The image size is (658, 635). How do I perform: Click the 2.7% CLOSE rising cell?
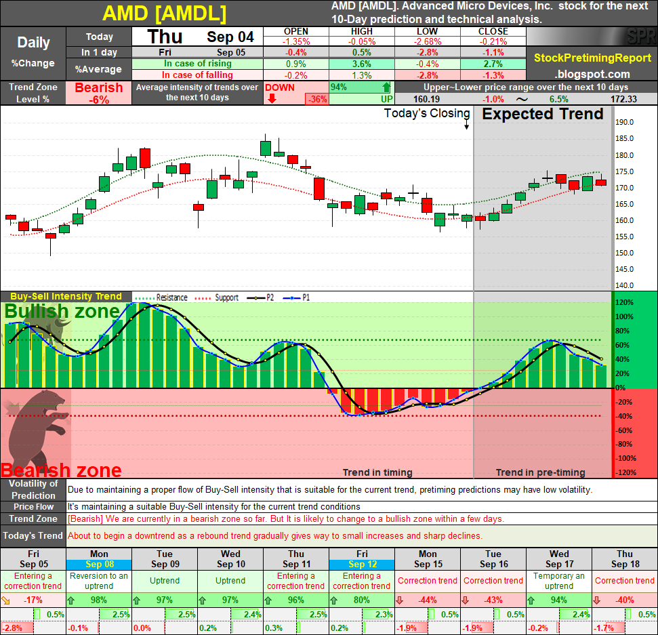click(493, 64)
